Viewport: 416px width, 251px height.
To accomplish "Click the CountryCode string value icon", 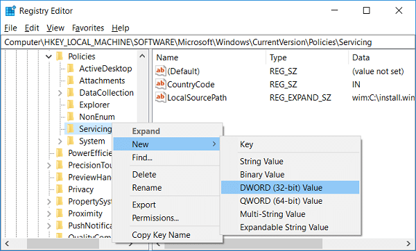I will [161, 84].
